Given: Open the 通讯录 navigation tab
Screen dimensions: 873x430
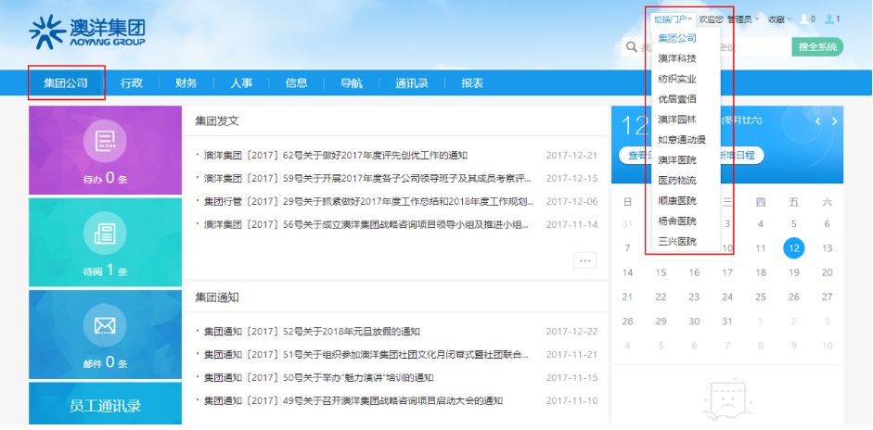Looking at the screenshot, I should coord(412,83).
